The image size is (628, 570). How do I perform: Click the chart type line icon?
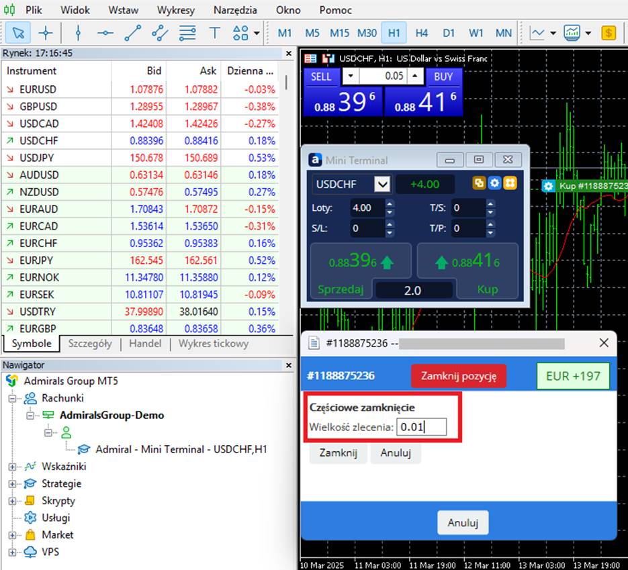537,33
